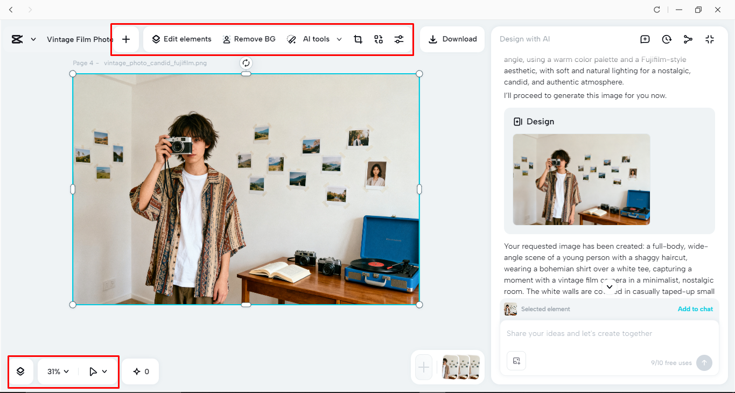Image resolution: width=735 pixels, height=393 pixels.
Task: Open the Design result thumbnail in chat
Action: click(582, 179)
